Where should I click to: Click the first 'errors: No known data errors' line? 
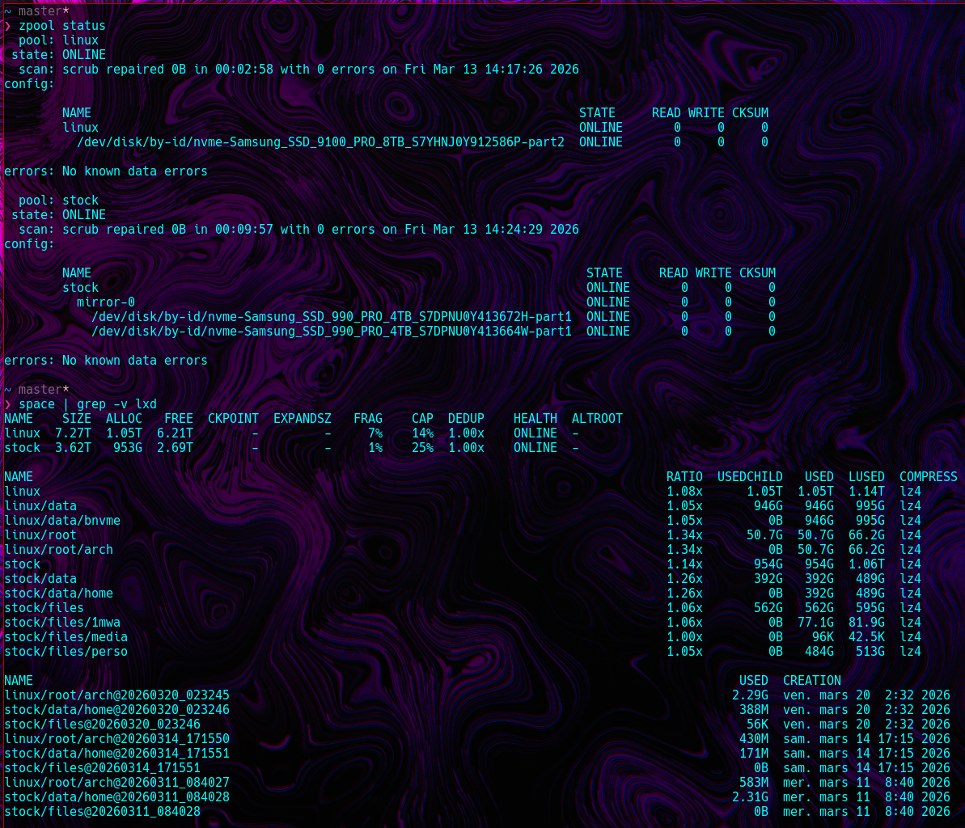point(106,171)
